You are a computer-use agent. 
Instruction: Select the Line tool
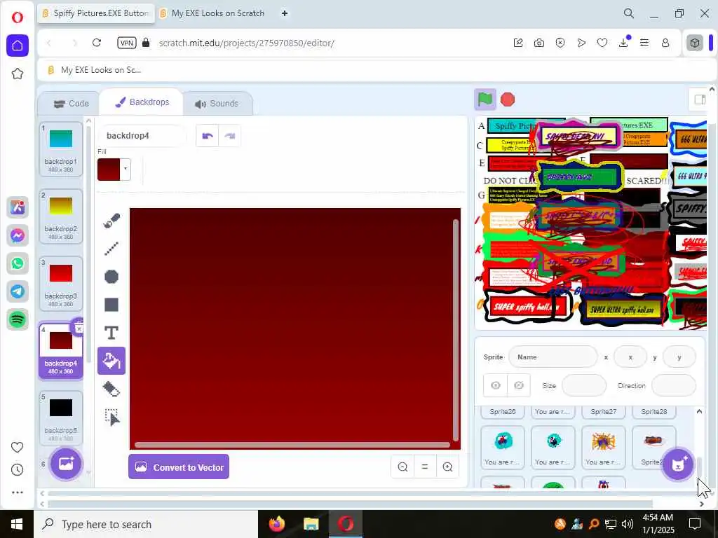click(x=111, y=249)
